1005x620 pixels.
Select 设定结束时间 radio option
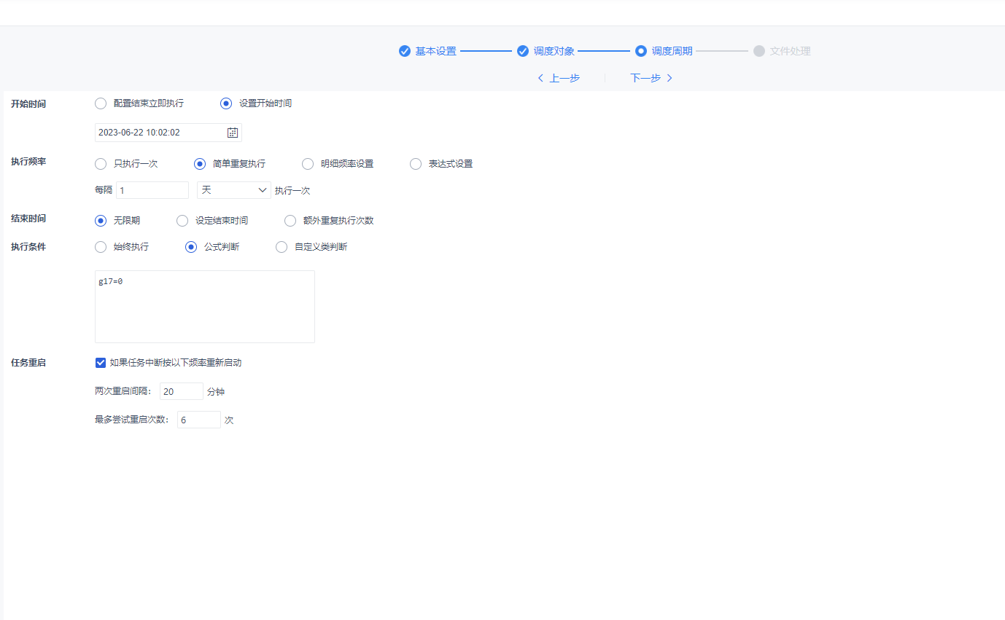pyautogui.click(x=182, y=221)
